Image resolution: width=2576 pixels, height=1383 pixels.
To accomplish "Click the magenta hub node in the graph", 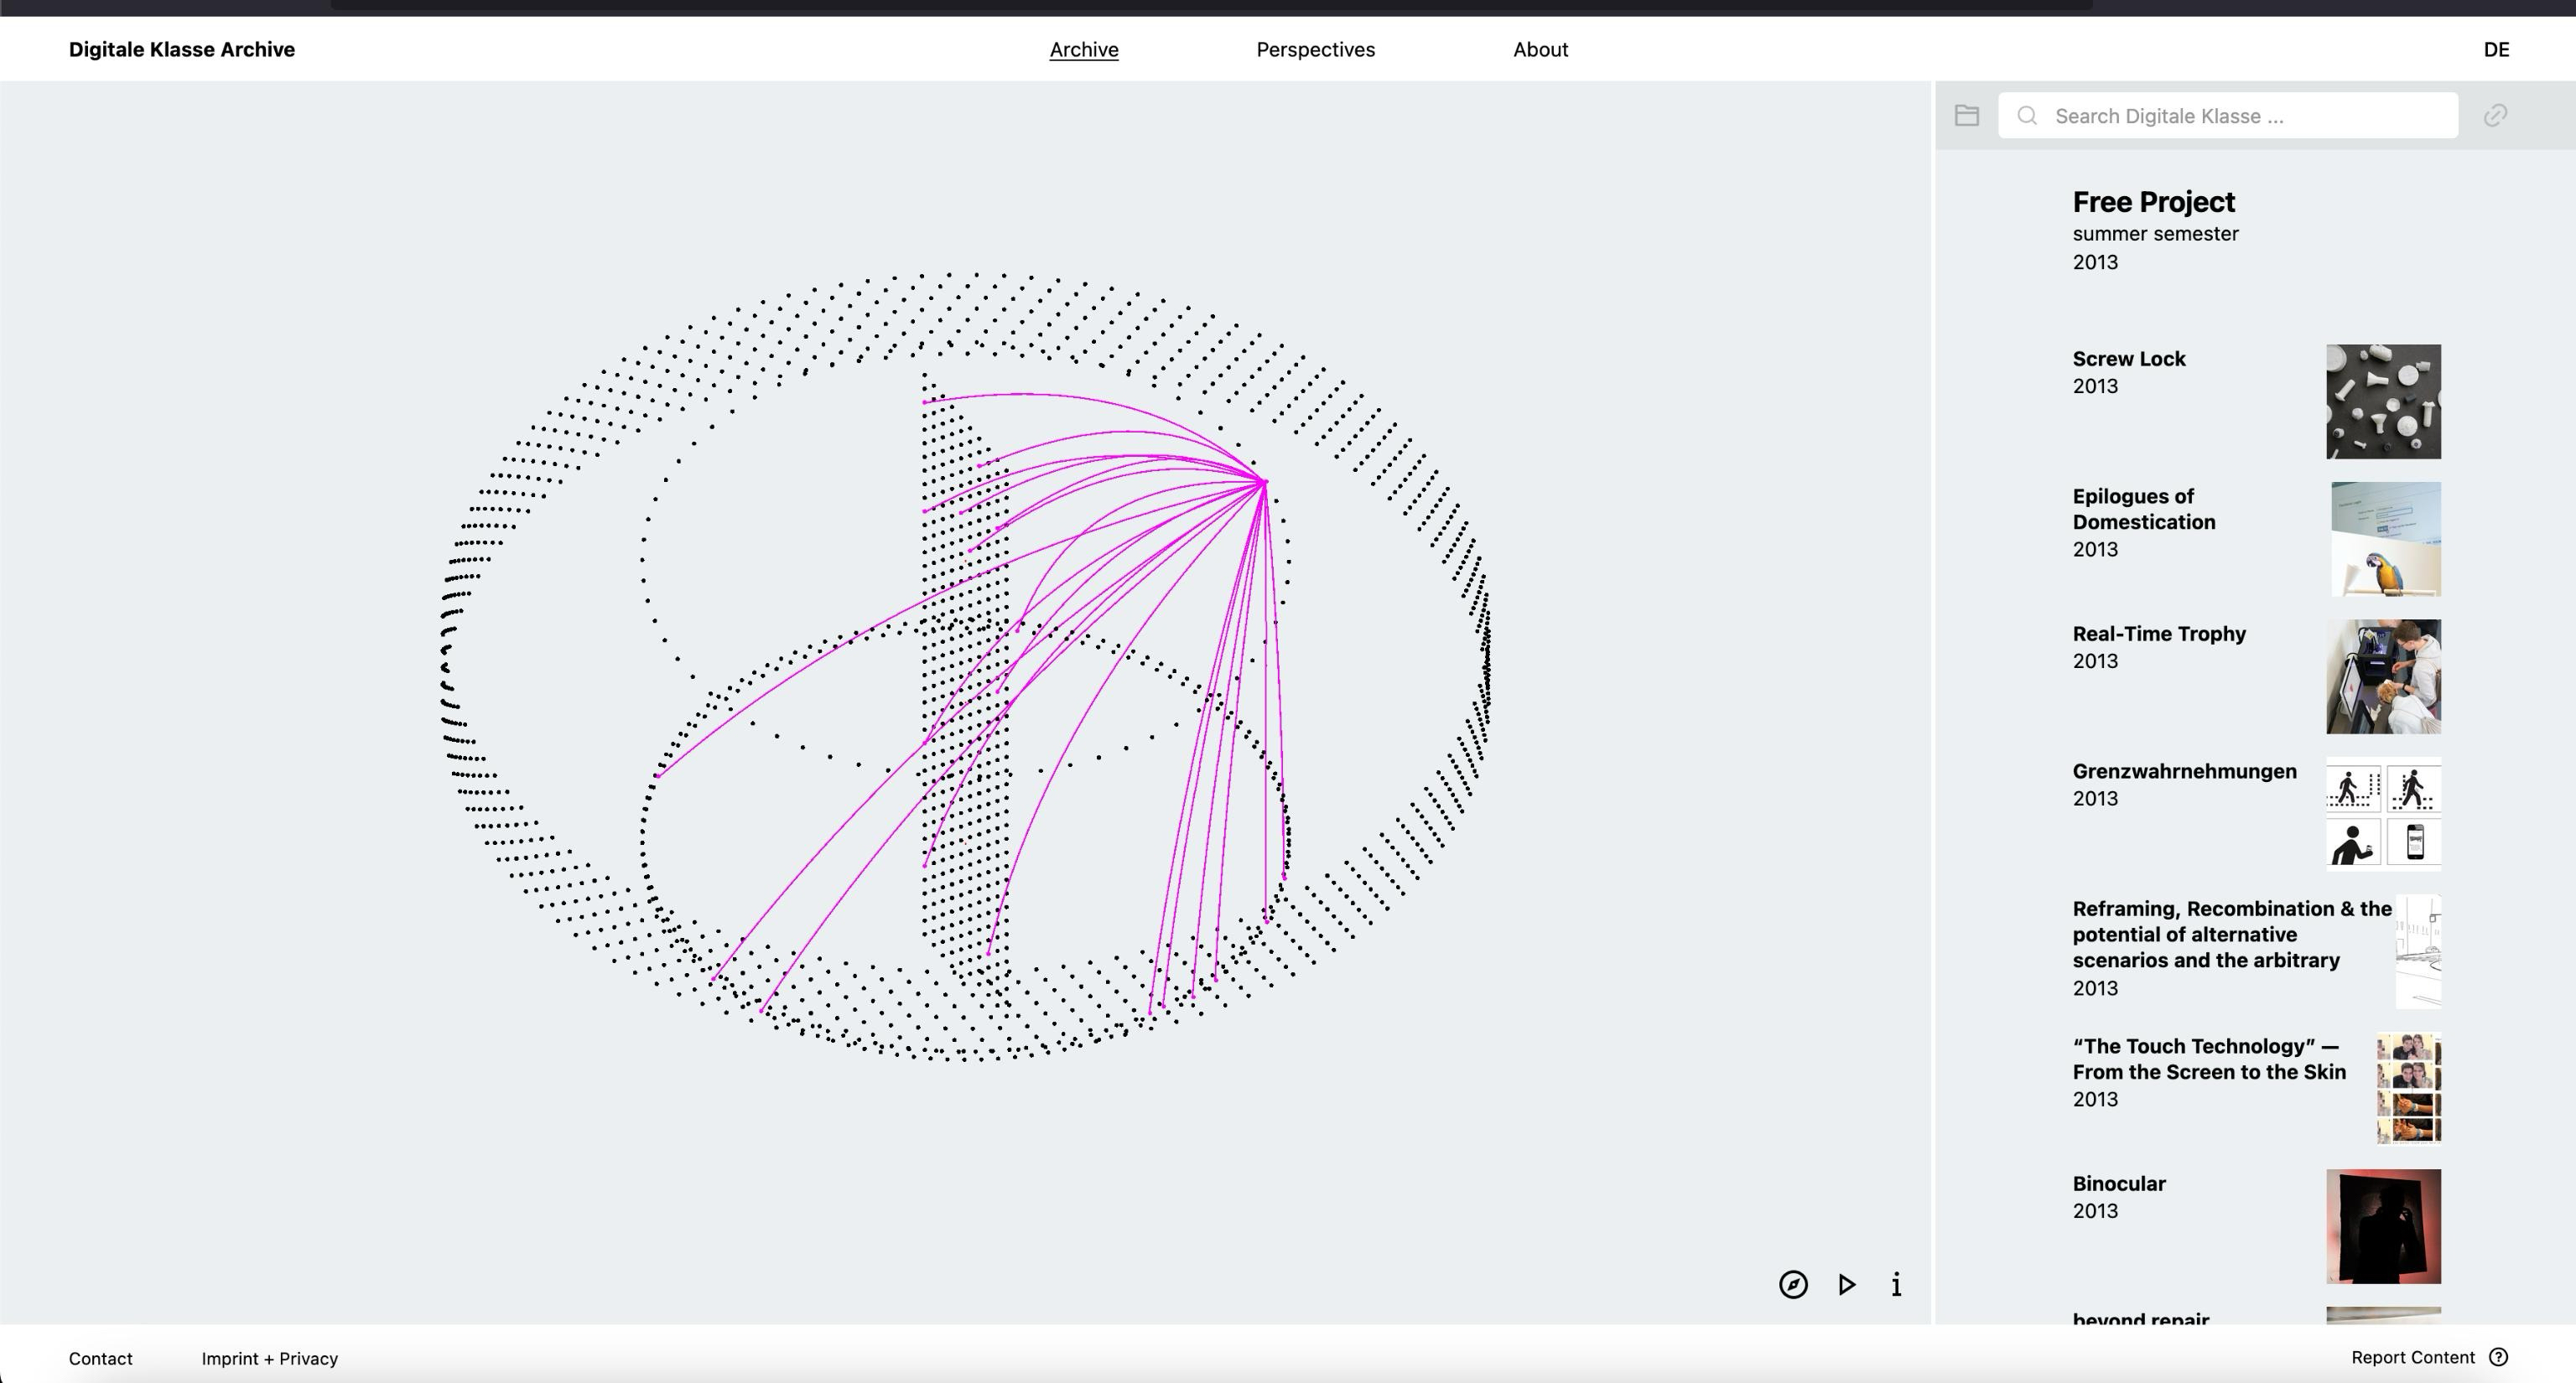I will 1265,483.
